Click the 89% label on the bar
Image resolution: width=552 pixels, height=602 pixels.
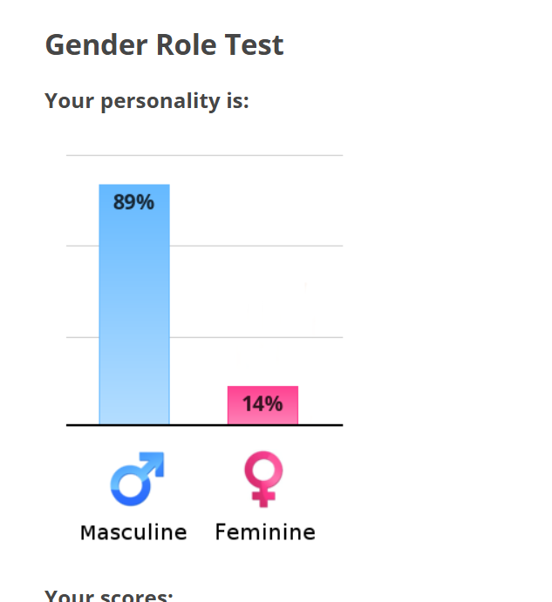click(x=133, y=202)
